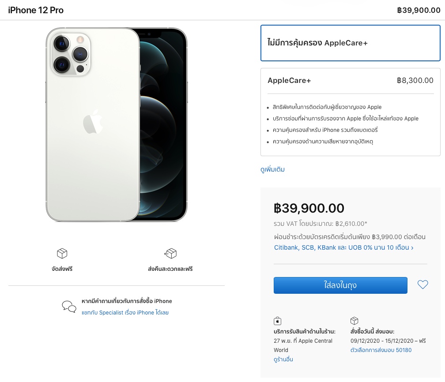
Task: Click the silver iPhone 12 Pro image
Action: tap(117, 125)
